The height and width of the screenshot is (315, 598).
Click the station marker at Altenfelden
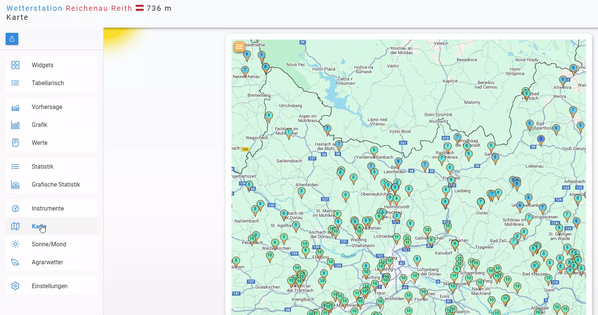point(301,193)
